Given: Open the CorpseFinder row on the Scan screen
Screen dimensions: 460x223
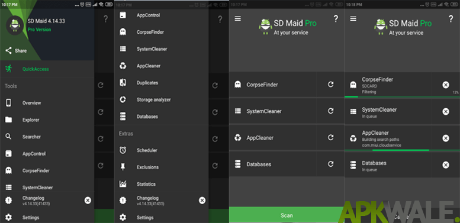Looking at the screenshot, I should (273, 85).
